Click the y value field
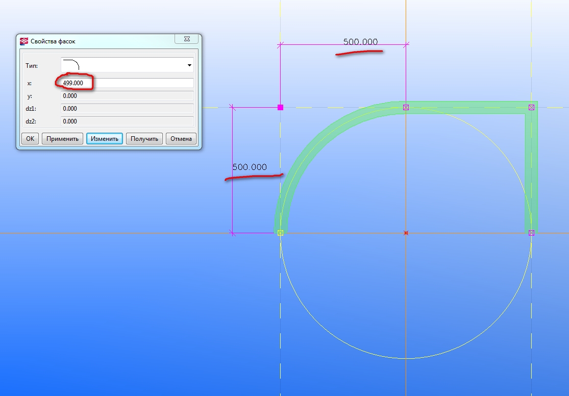Viewport: 569px width, 396px height. (127, 96)
